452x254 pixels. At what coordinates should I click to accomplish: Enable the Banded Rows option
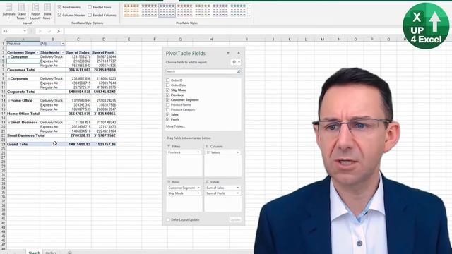click(90, 7)
